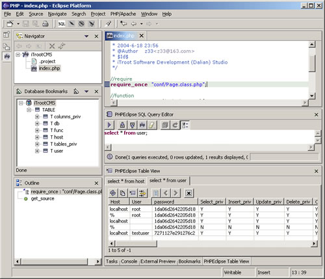Click the Update_priv column header
Image resolution: width=325 pixels, height=279 pixels.
[268, 202]
